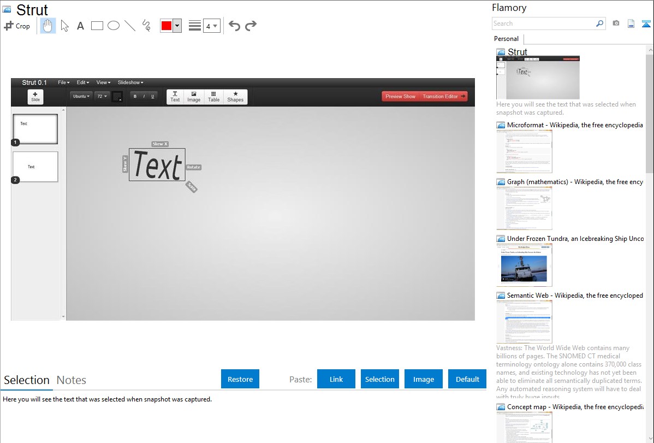
Task: Click the camera capture snapshot icon
Action: (x=616, y=23)
